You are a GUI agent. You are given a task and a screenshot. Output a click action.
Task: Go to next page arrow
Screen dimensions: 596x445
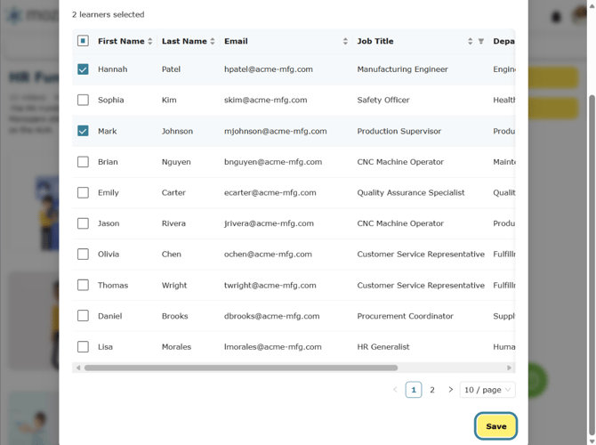(450, 390)
